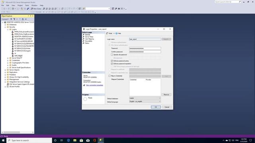Viewport: 255px width, 143px height.
Task: Open the notification center icon in the tray
Action: [251, 140]
